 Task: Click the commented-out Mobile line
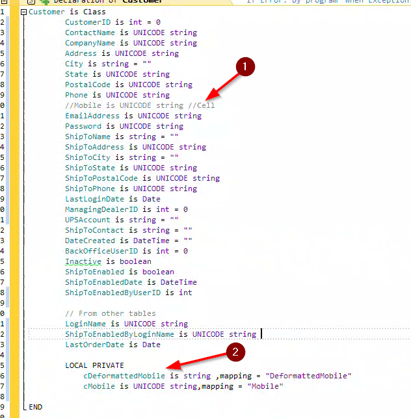(140, 105)
